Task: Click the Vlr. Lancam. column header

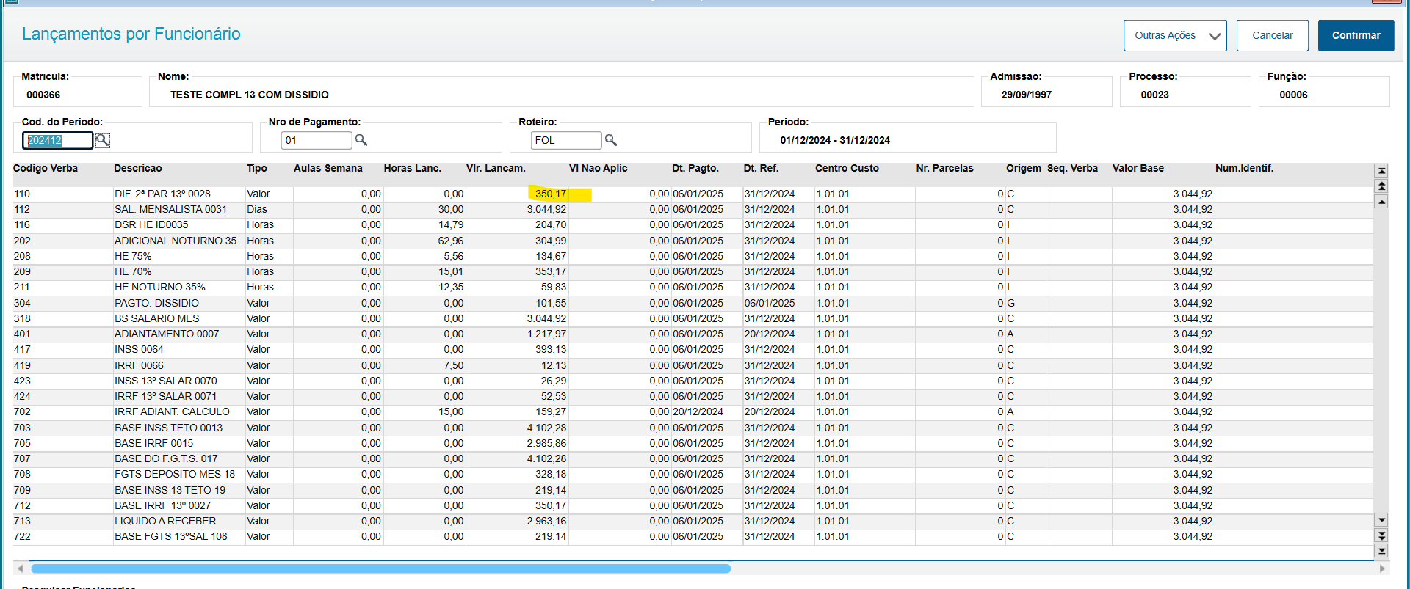Action: [x=496, y=169]
